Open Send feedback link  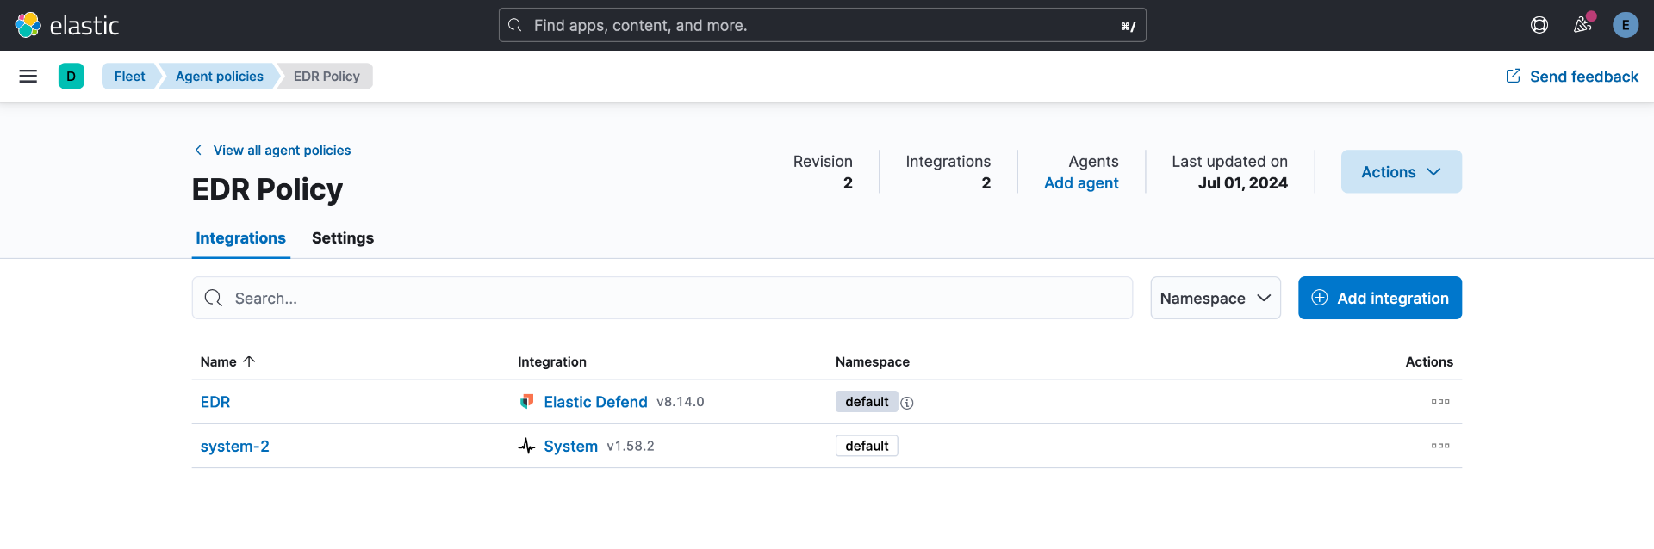click(1572, 77)
